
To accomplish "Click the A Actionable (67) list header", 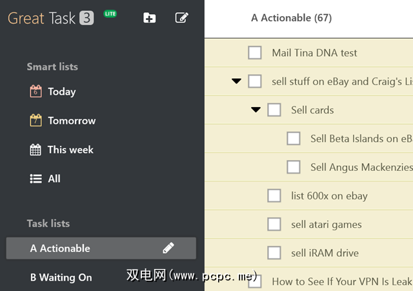I will [x=291, y=18].
